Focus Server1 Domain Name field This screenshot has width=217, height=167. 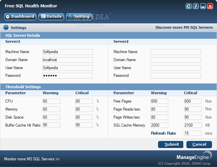pyautogui.click(x=67, y=60)
